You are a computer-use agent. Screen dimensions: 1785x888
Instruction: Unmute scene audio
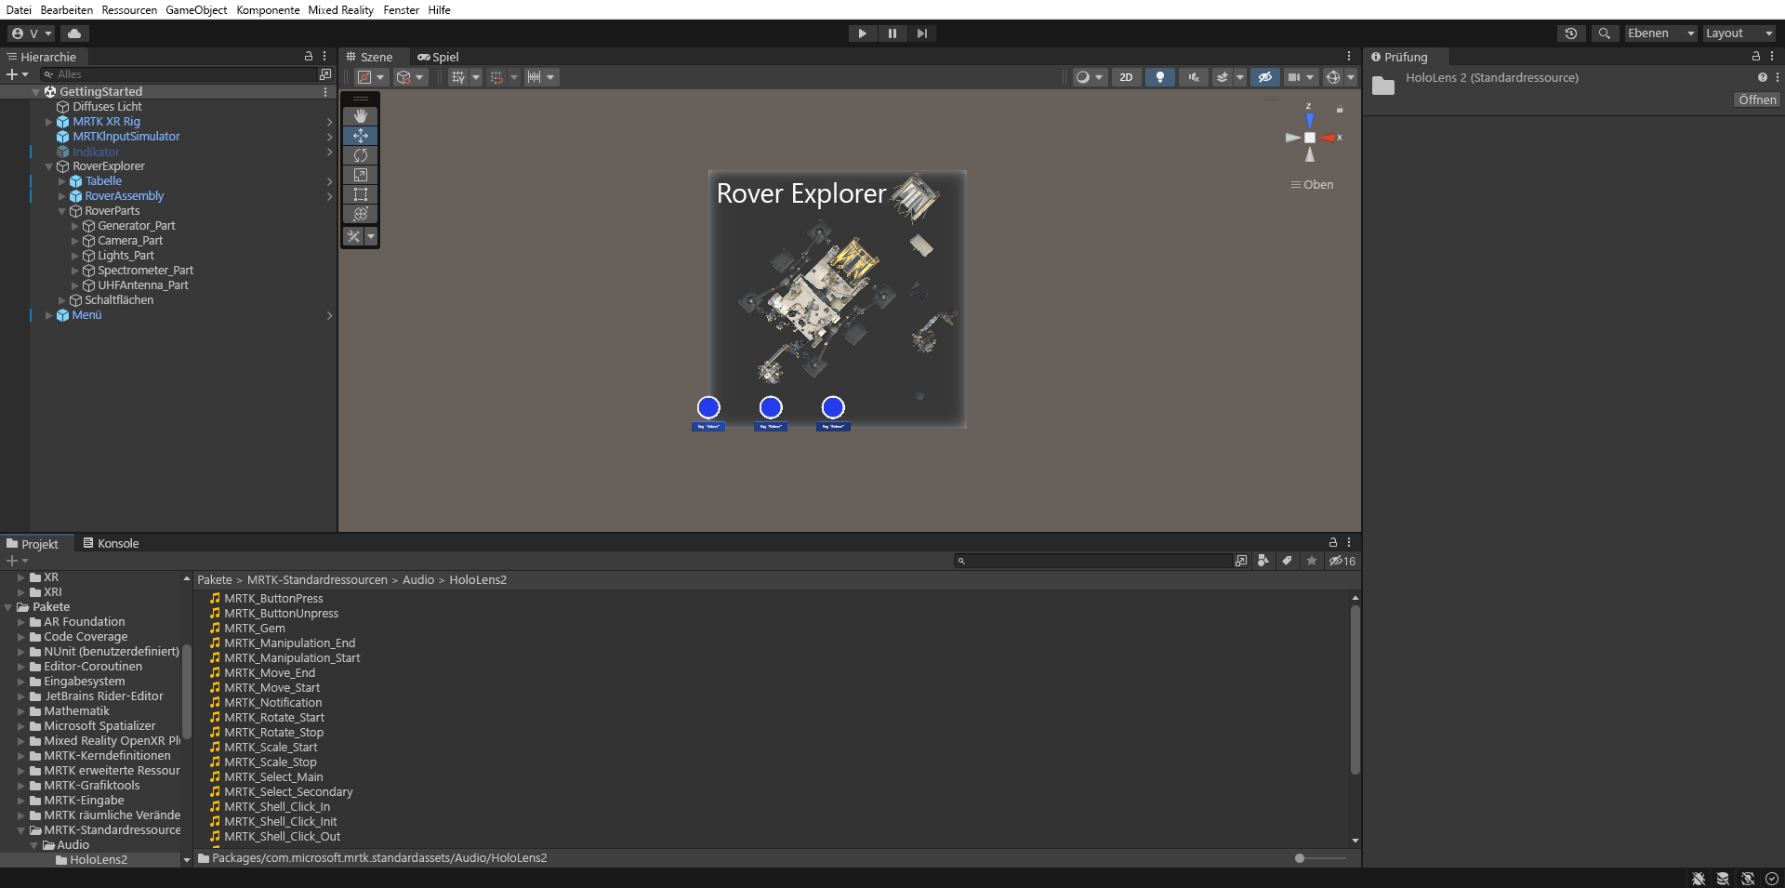(x=1193, y=77)
